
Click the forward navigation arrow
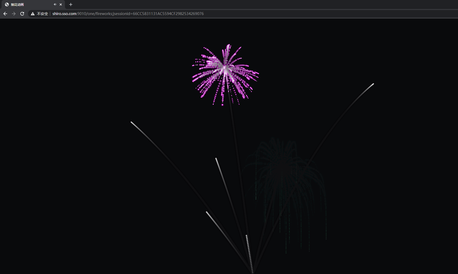pyautogui.click(x=14, y=13)
